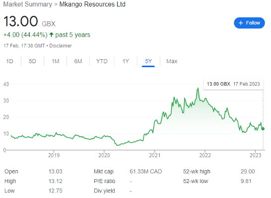Screen dimensions: 271x198
Task: Open the Disclaimer link
Action: click(x=61, y=46)
